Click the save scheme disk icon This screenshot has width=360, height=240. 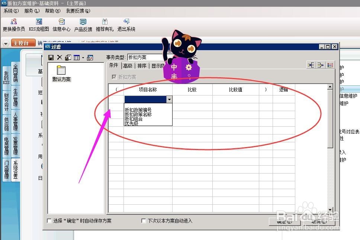[51, 57]
